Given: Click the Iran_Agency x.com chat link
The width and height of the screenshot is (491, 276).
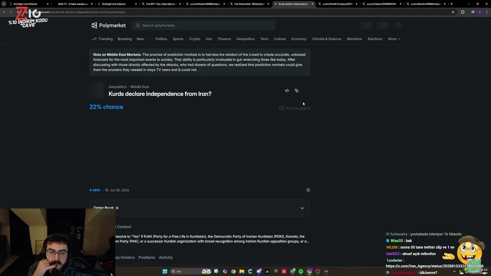Looking at the screenshot, I should point(435,266).
